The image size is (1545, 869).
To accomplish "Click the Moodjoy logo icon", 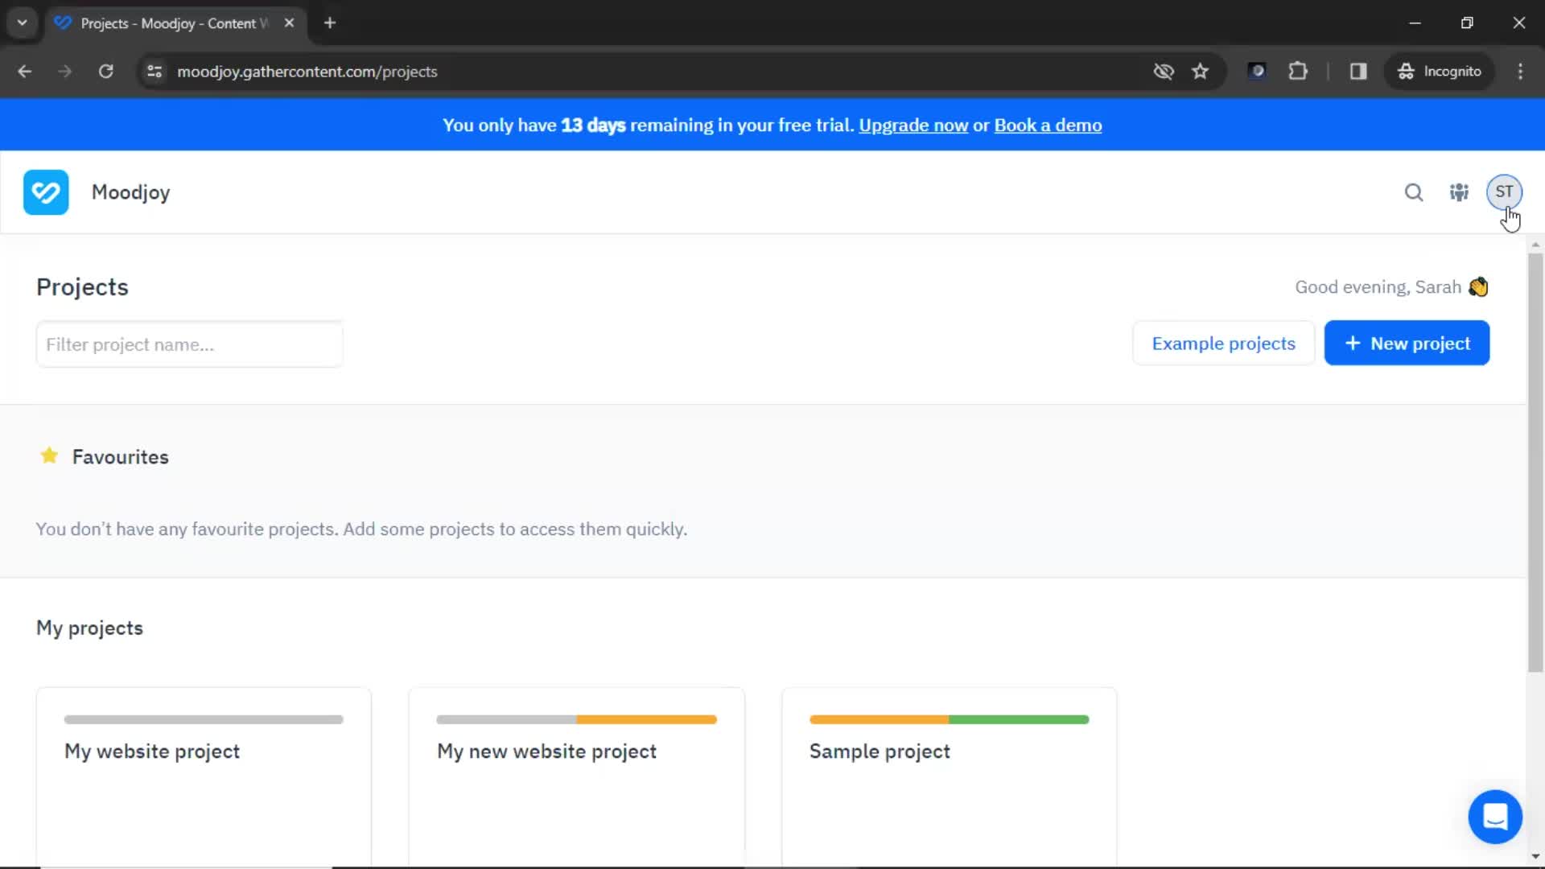I will click(x=44, y=192).
